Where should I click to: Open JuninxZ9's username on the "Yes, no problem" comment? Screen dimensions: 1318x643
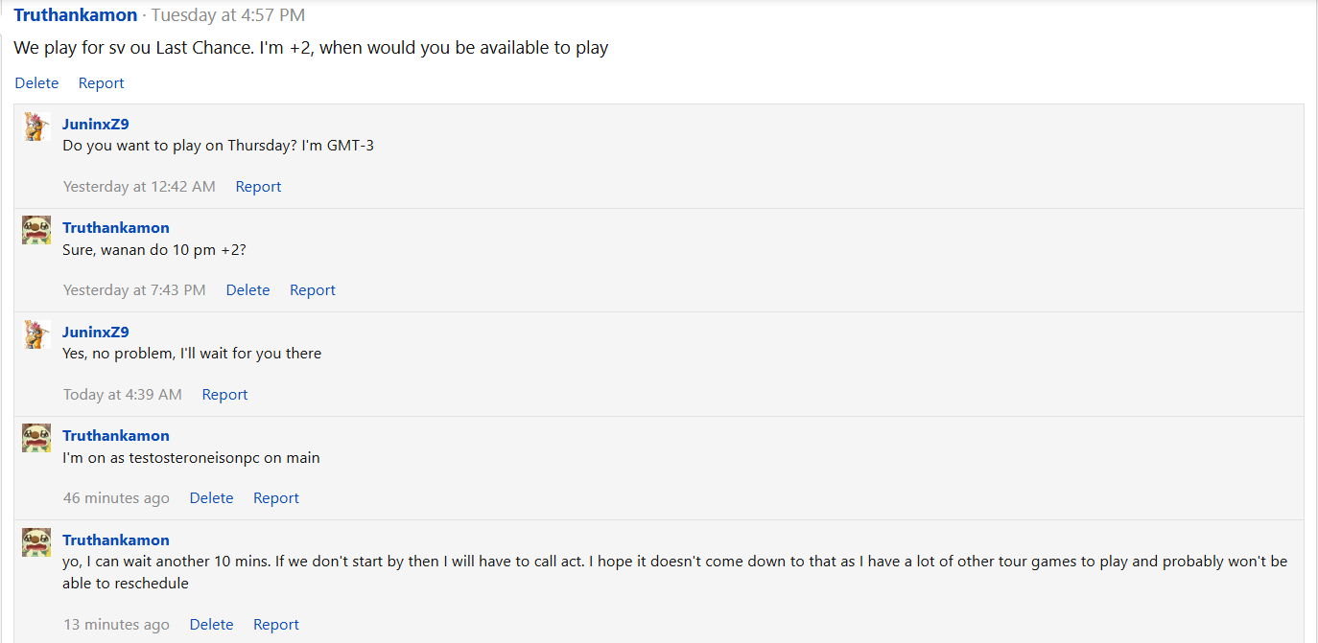tap(96, 333)
